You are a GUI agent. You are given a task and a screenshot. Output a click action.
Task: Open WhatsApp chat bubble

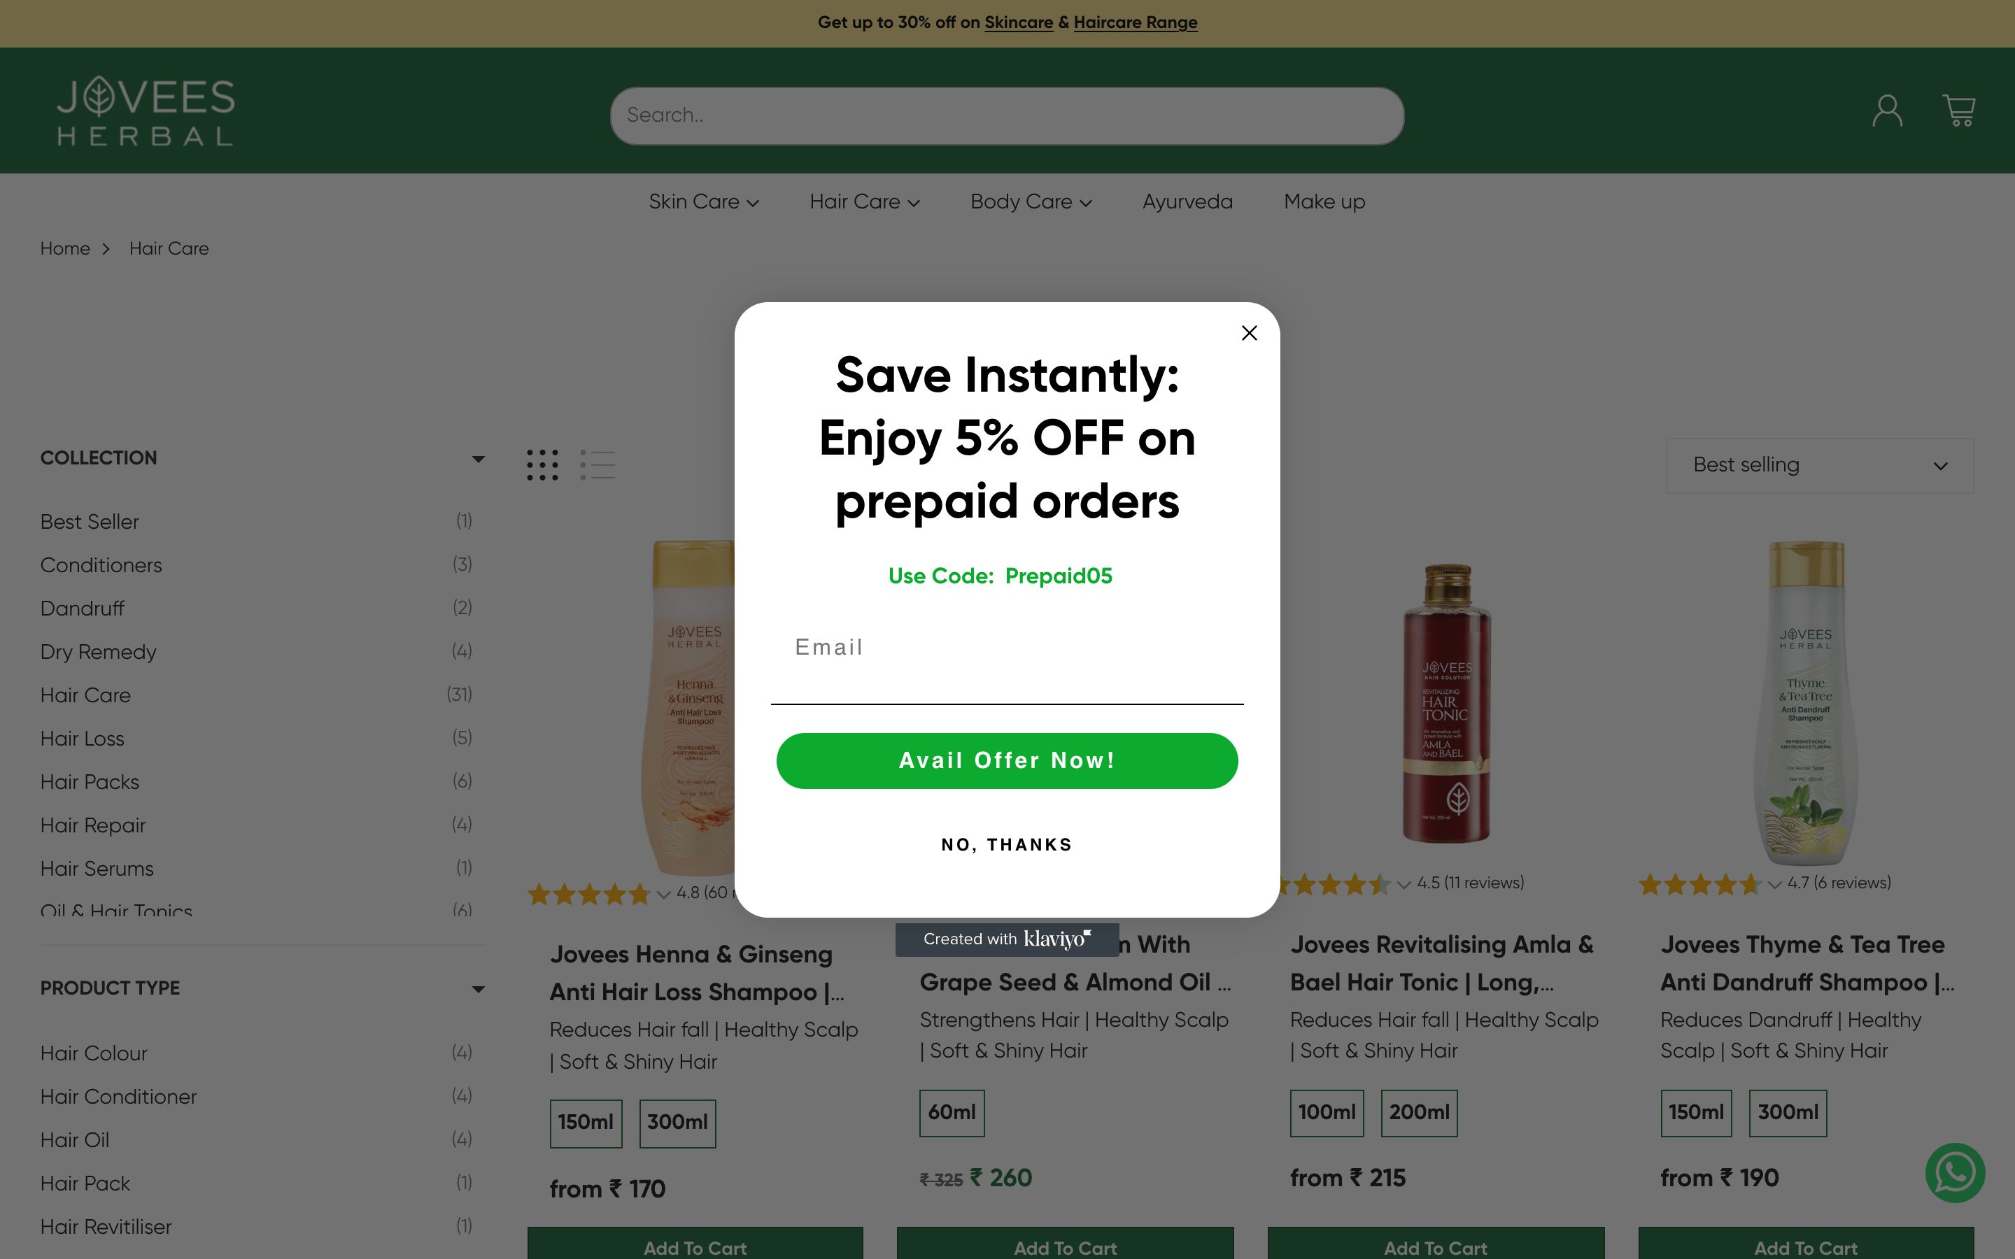1954,1172
